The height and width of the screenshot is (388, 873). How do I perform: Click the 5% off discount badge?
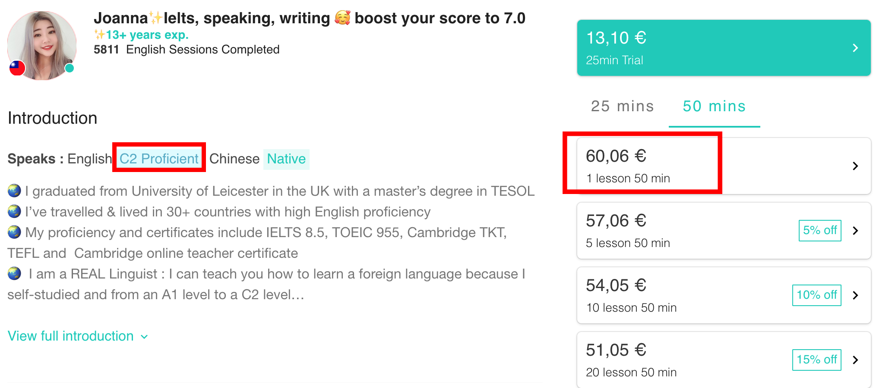(819, 231)
